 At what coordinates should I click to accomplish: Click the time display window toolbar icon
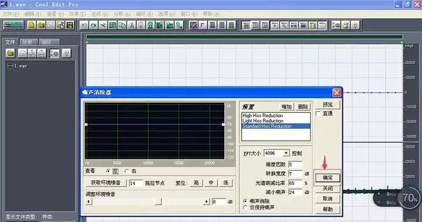tap(294, 25)
